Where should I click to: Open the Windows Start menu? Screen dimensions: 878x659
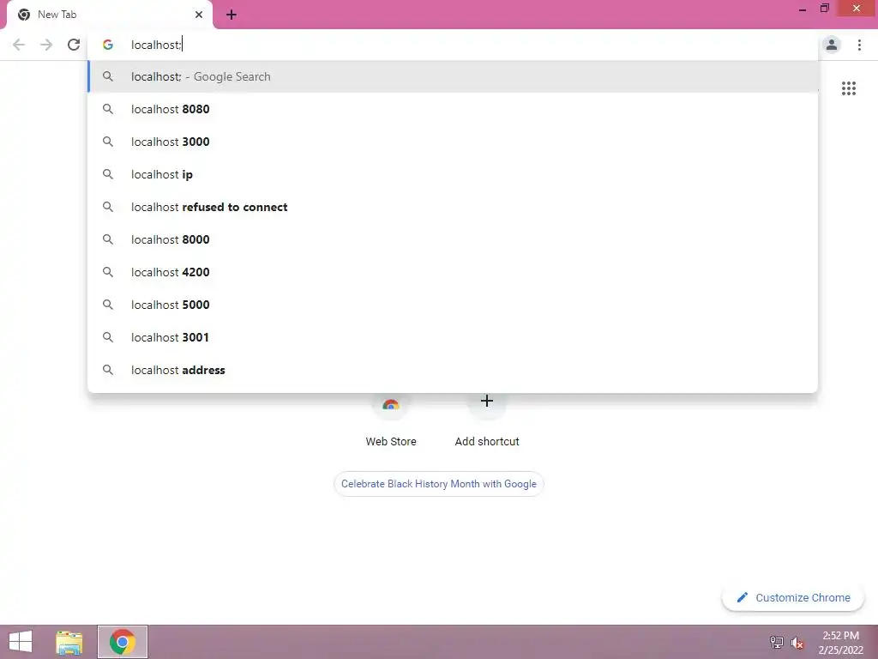(x=21, y=642)
